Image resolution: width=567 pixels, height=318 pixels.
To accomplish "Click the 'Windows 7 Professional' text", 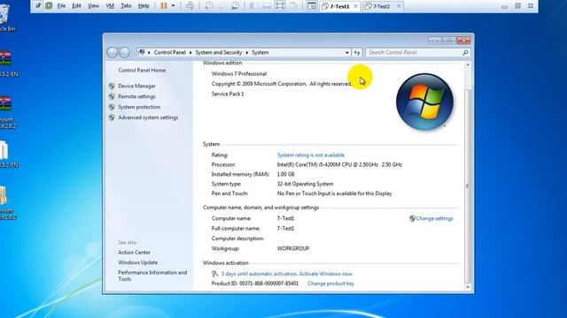I will tap(239, 73).
